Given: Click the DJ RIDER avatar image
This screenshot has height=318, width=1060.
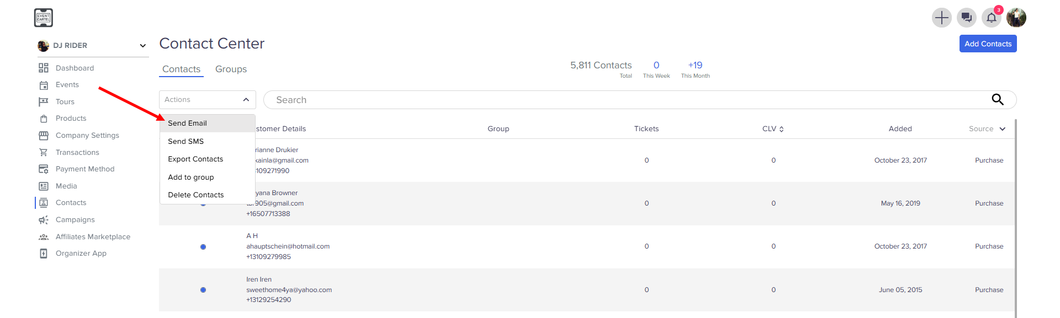Looking at the screenshot, I should click(x=43, y=46).
